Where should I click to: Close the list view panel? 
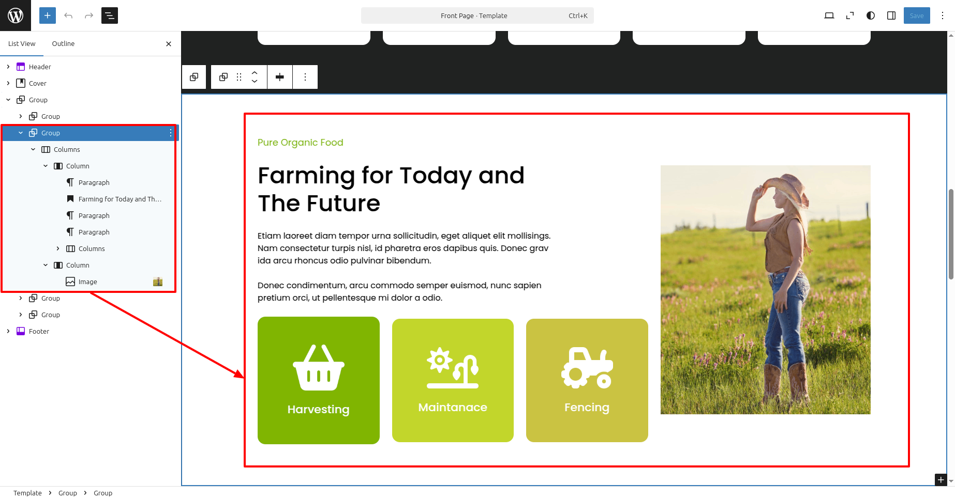coord(169,44)
